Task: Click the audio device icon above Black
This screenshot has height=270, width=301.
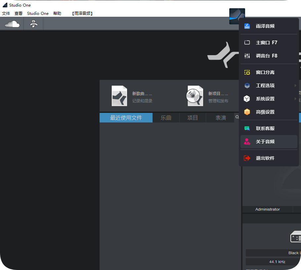Action: (296, 236)
